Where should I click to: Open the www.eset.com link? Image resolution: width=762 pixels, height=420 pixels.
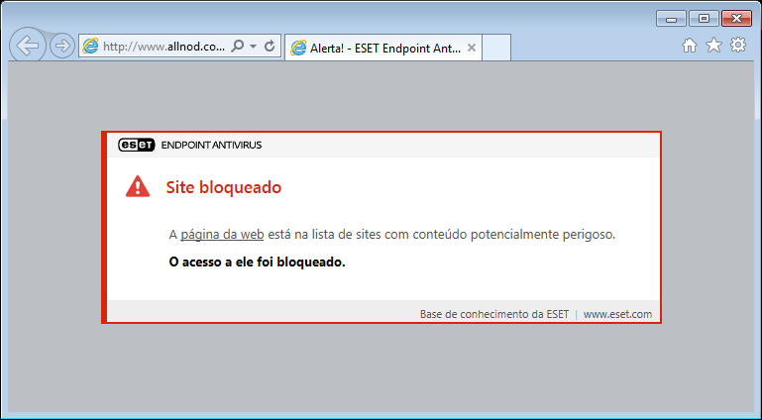pos(617,314)
